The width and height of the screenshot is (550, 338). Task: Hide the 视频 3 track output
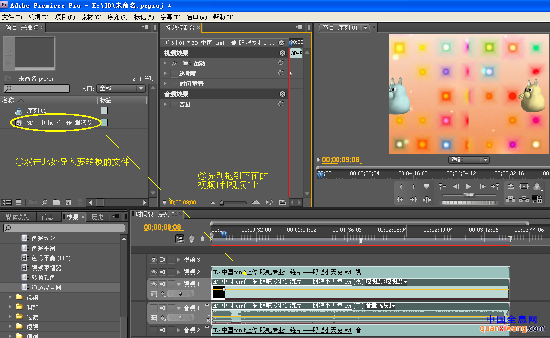[x=154, y=260]
